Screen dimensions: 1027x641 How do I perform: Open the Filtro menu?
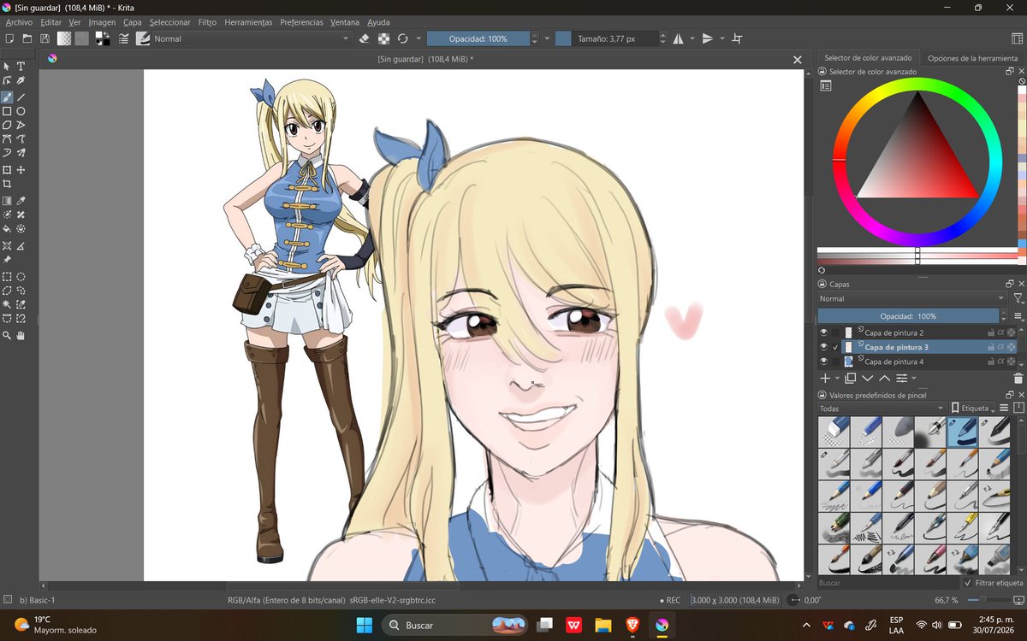pos(207,22)
